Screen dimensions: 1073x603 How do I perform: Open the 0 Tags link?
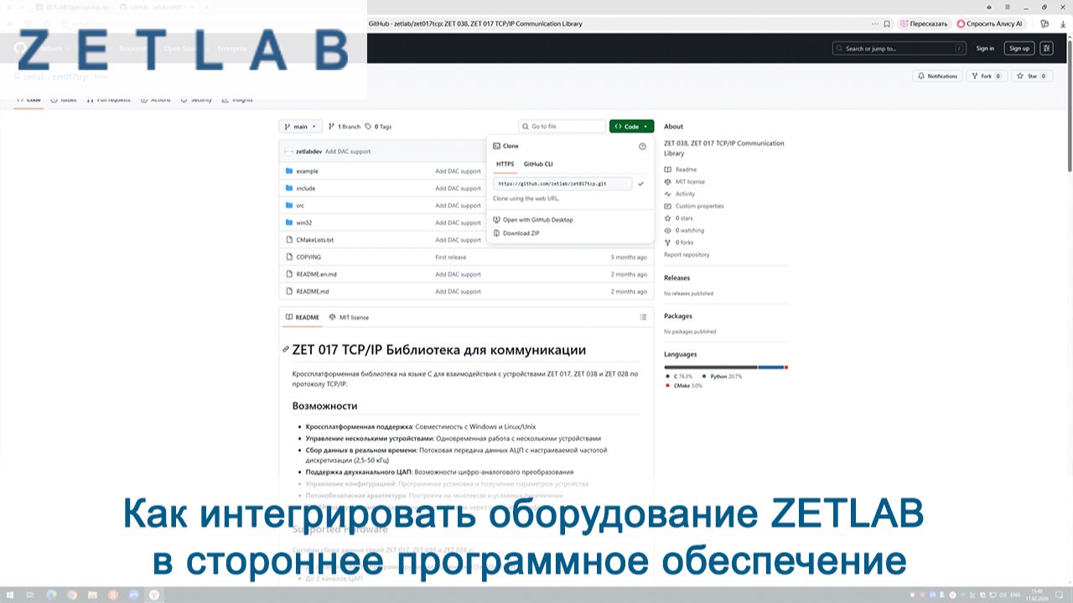378,127
